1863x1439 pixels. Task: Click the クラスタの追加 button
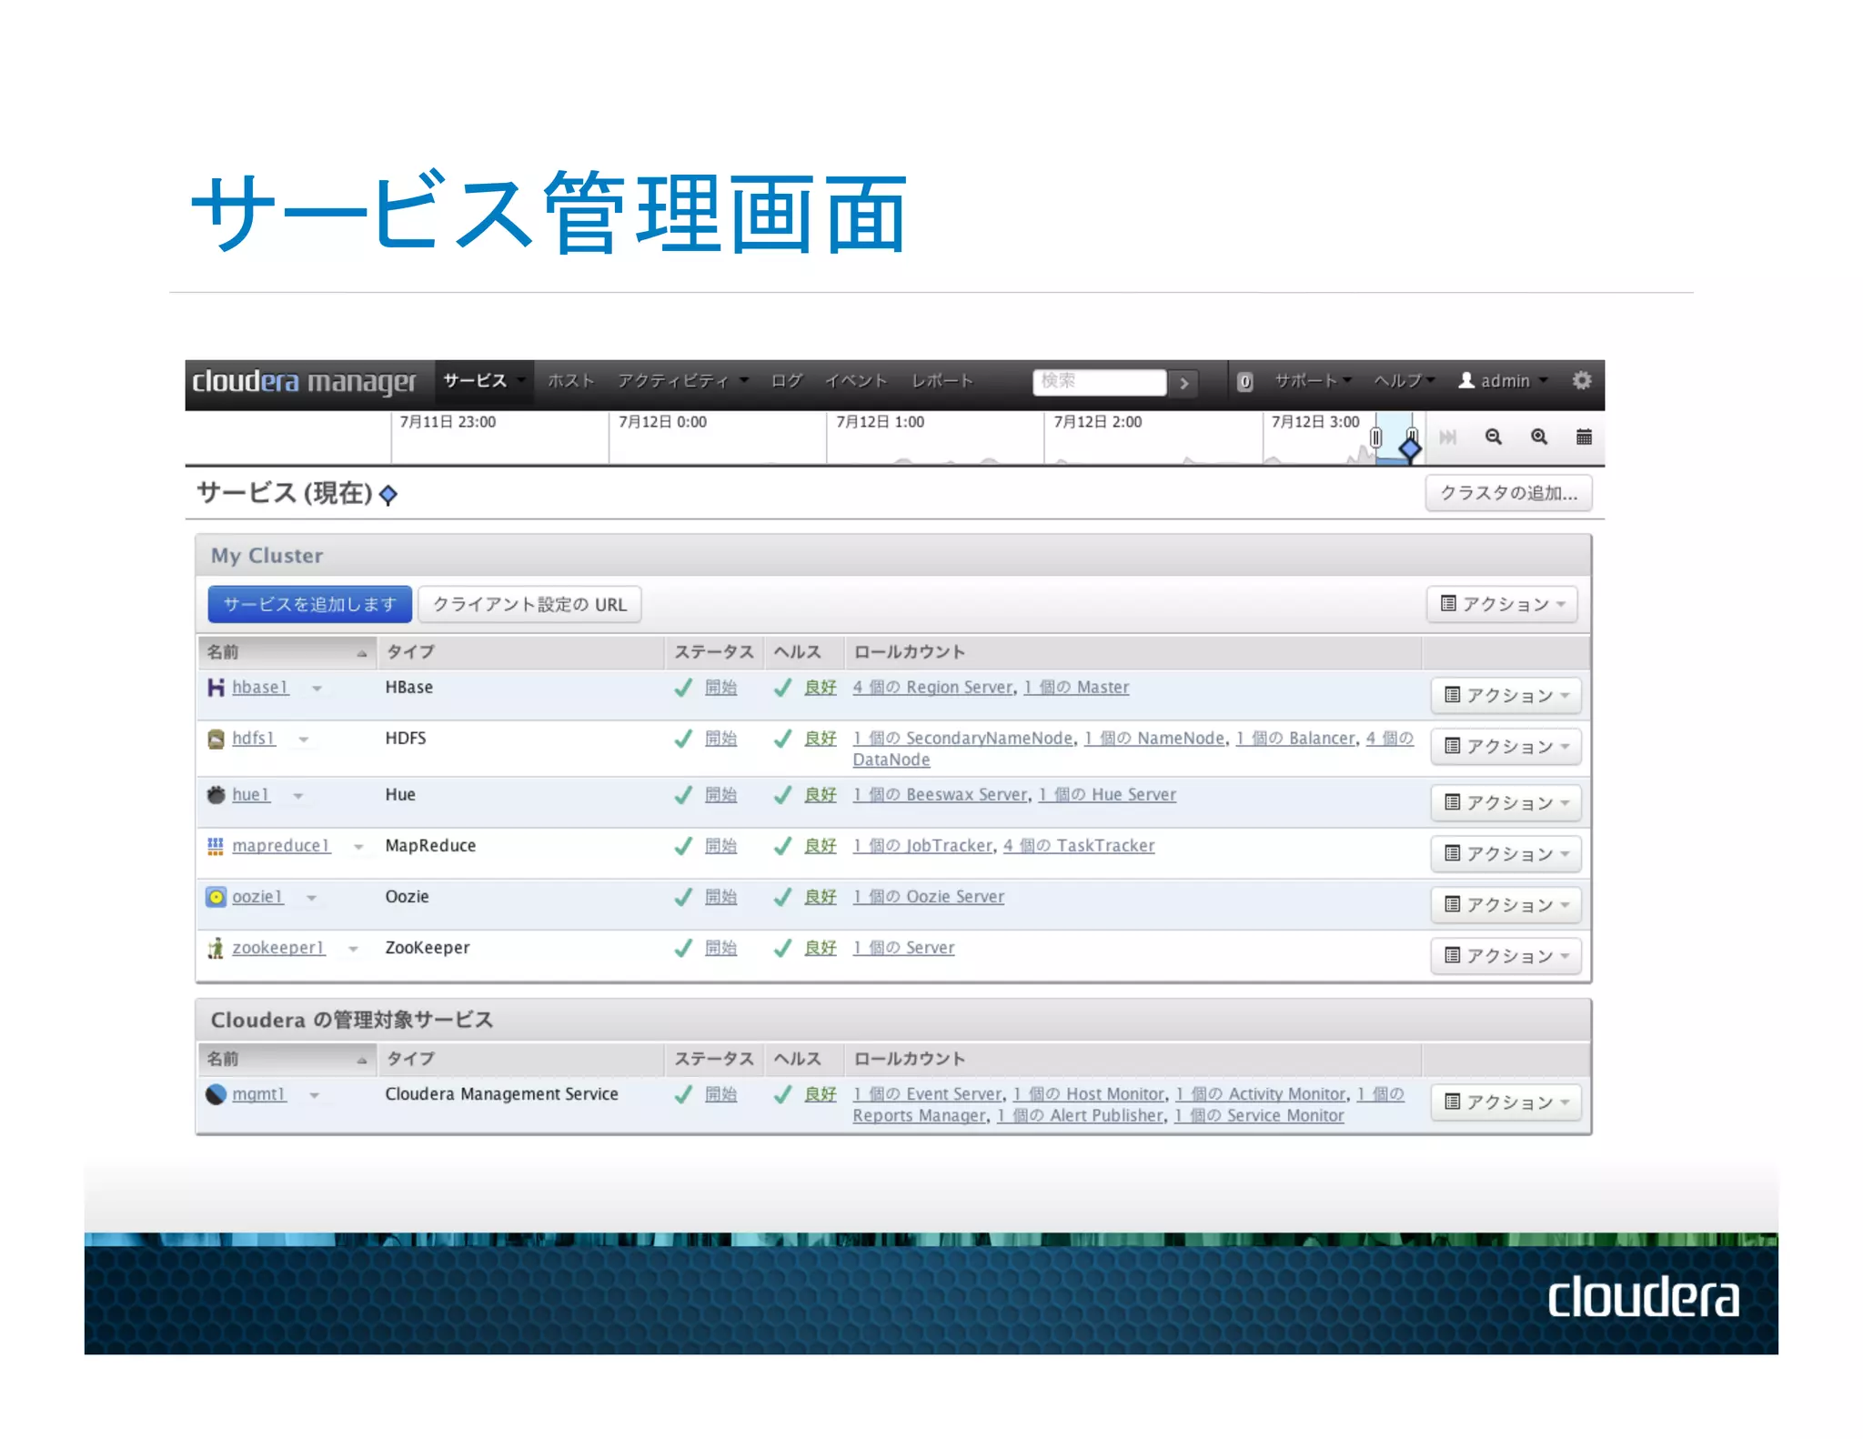(1507, 493)
